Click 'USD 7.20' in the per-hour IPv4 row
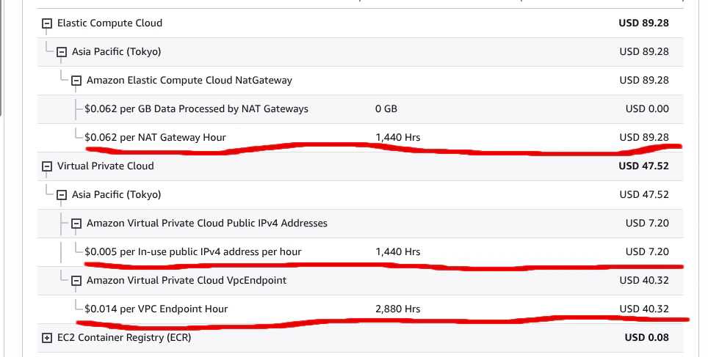 coord(647,251)
